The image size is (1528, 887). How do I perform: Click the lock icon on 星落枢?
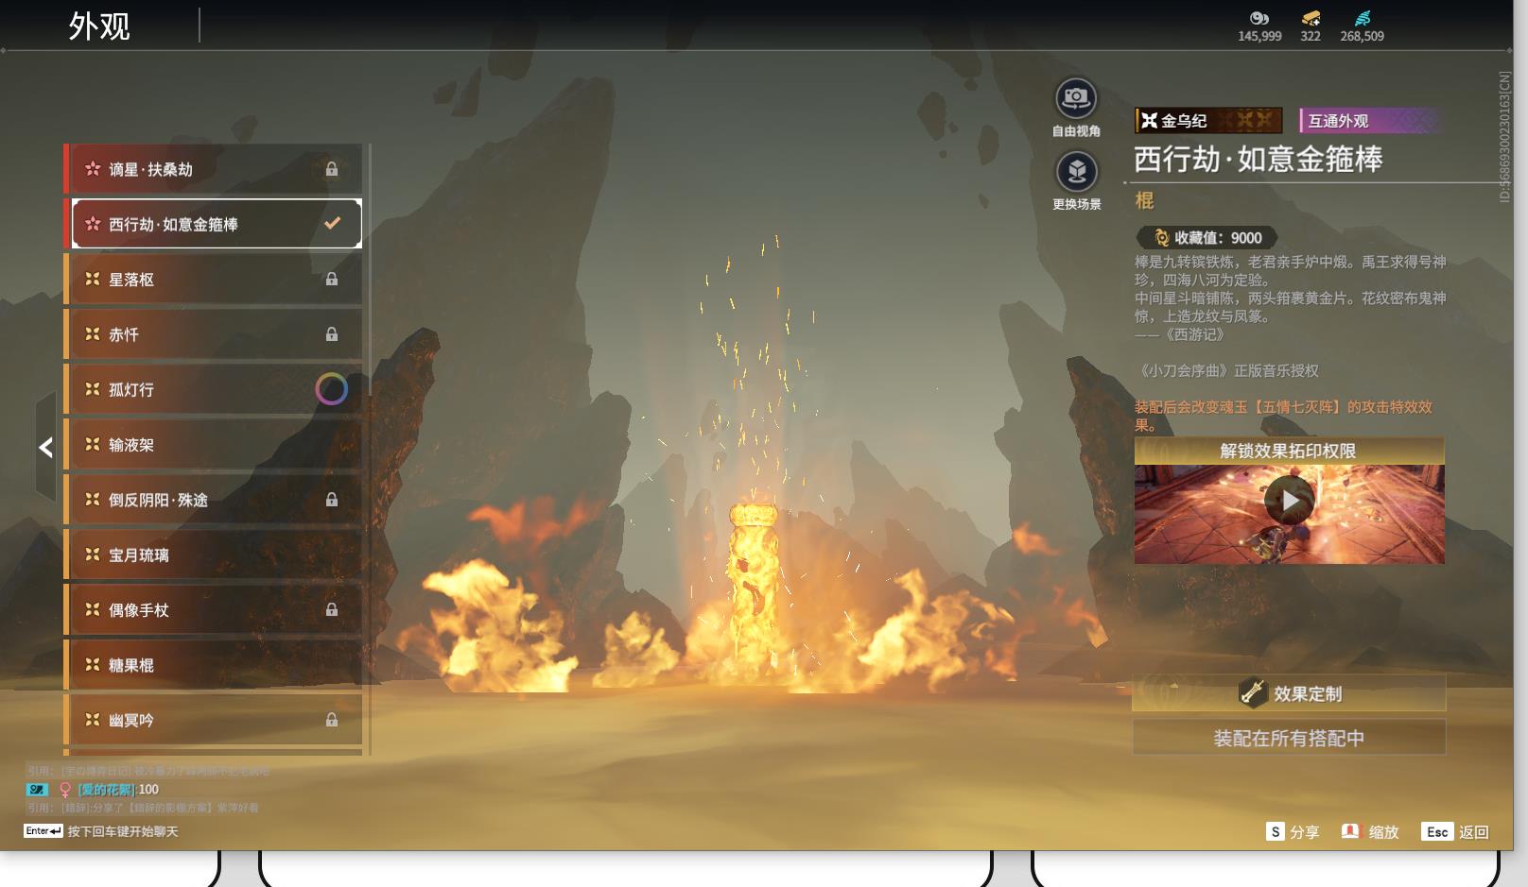click(332, 279)
